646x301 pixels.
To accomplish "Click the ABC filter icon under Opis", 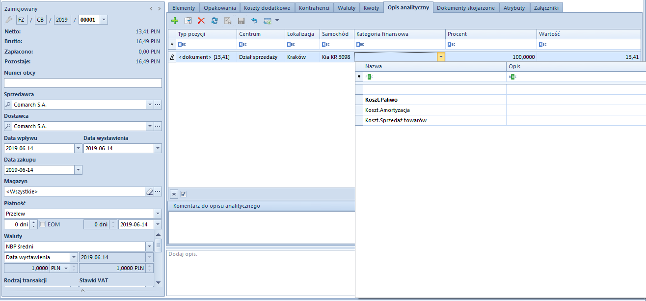I will click(x=512, y=77).
